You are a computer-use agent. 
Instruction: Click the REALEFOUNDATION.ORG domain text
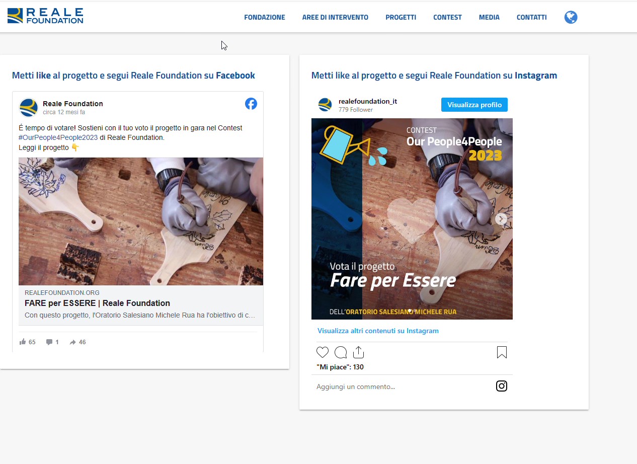tap(62, 292)
